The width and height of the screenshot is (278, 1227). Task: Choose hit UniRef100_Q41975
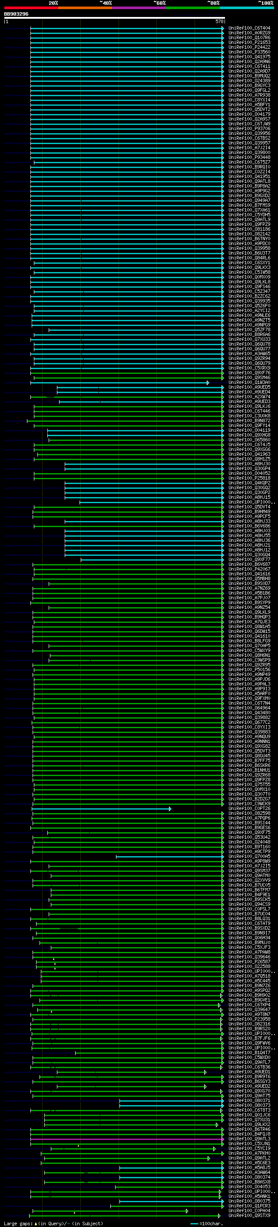[x=249, y=57]
